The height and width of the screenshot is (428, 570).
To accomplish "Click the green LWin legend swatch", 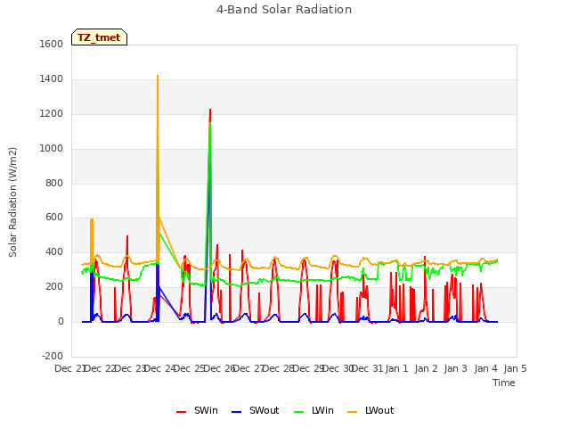I will (x=298, y=412).
